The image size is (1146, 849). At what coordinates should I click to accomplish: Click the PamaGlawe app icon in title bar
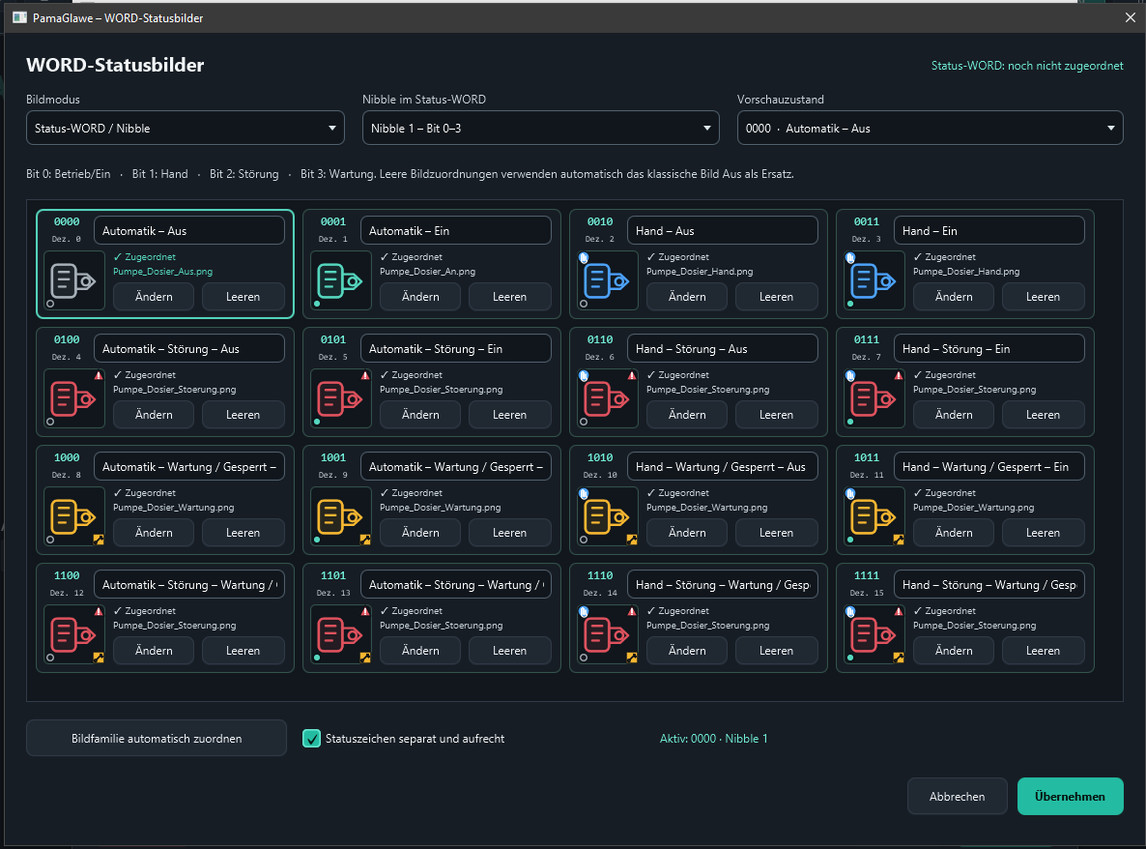click(x=19, y=17)
